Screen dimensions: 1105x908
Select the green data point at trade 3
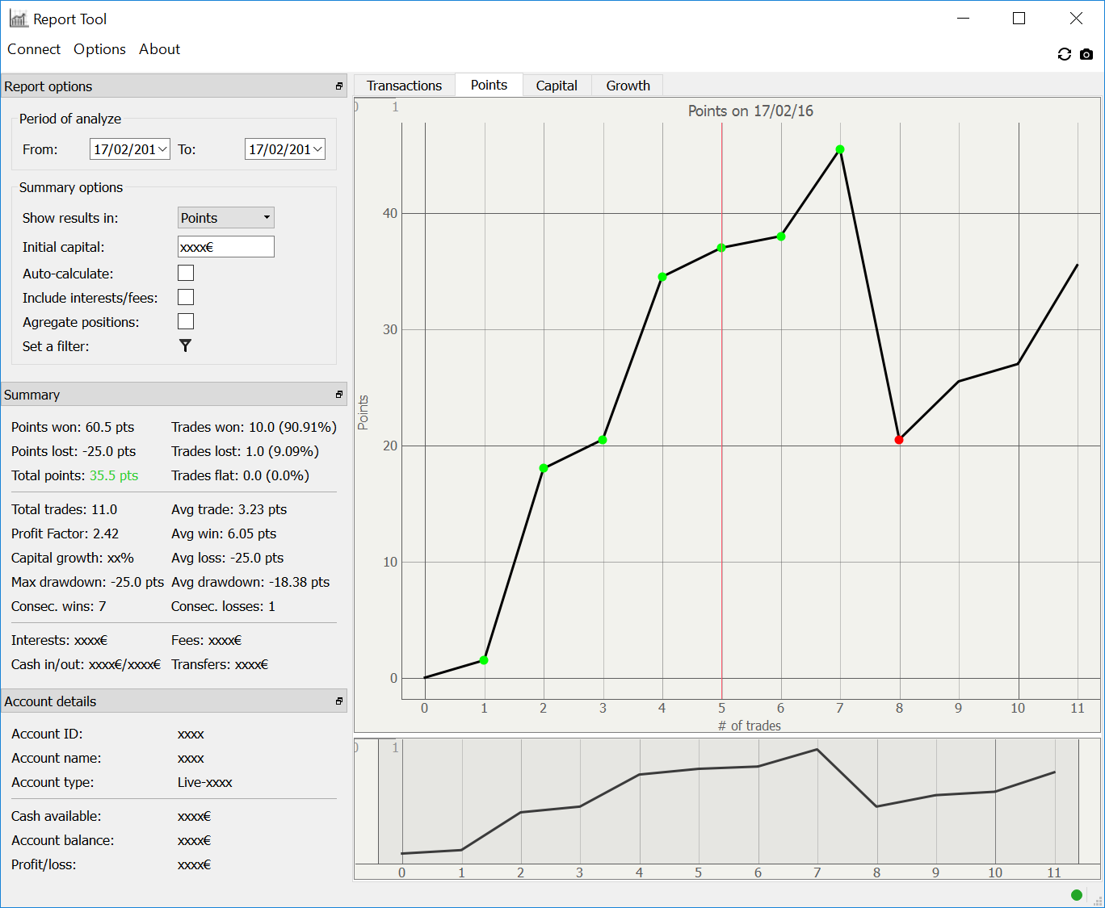[x=603, y=440]
